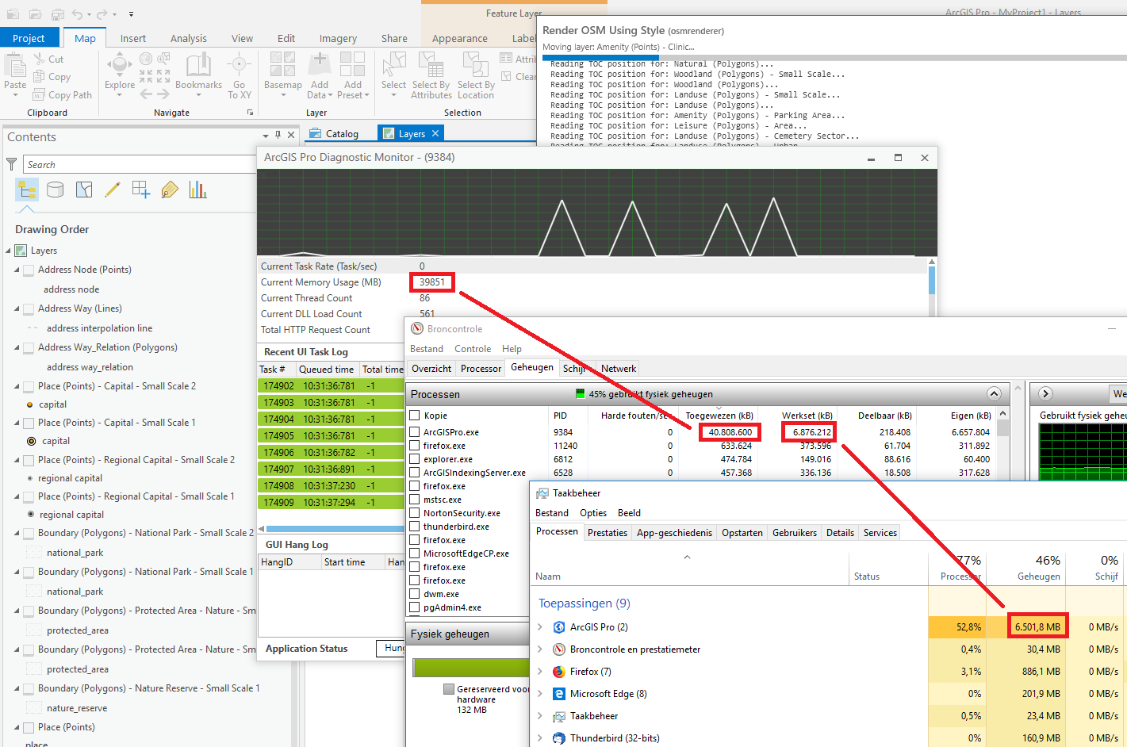This screenshot has width=1127, height=747.
Task: Open the Opties menu in Taakbeheer
Action: [x=593, y=513]
